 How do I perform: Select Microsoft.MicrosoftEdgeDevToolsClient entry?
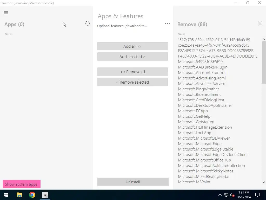coord(213,154)
